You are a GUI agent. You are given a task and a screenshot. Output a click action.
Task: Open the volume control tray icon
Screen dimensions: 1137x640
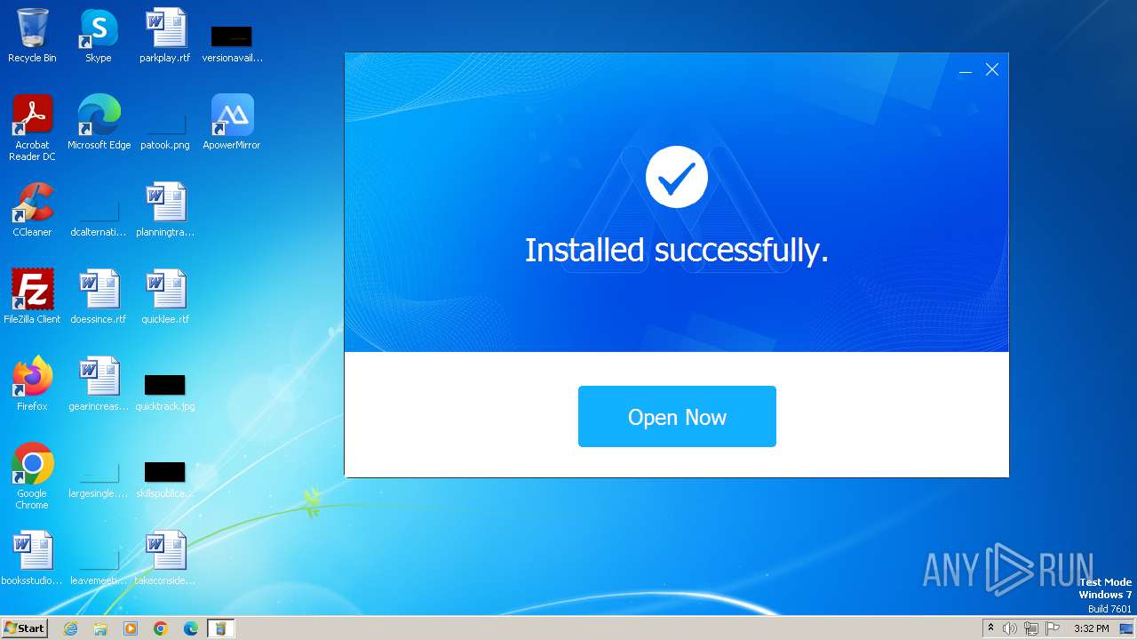pos(1010,628)
